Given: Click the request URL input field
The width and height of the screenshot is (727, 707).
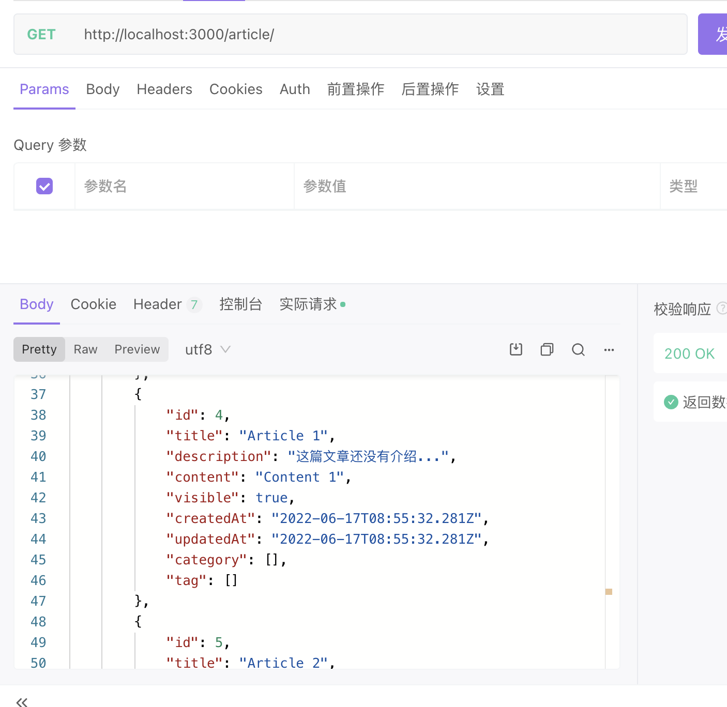Looking at the screenshot, I should [x=362, y=35].
